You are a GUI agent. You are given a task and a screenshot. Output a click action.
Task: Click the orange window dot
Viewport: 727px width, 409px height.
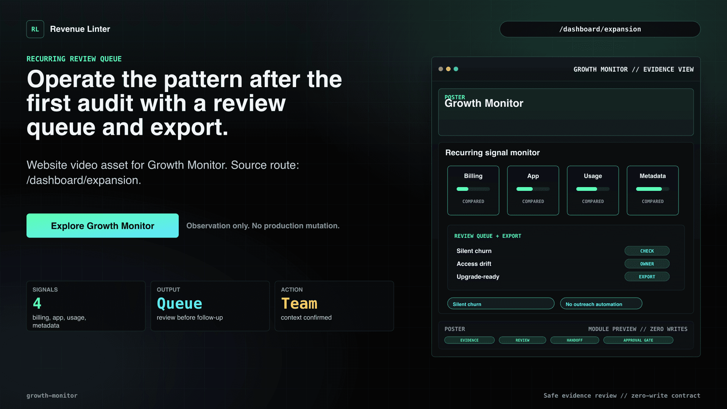point(441,69)
